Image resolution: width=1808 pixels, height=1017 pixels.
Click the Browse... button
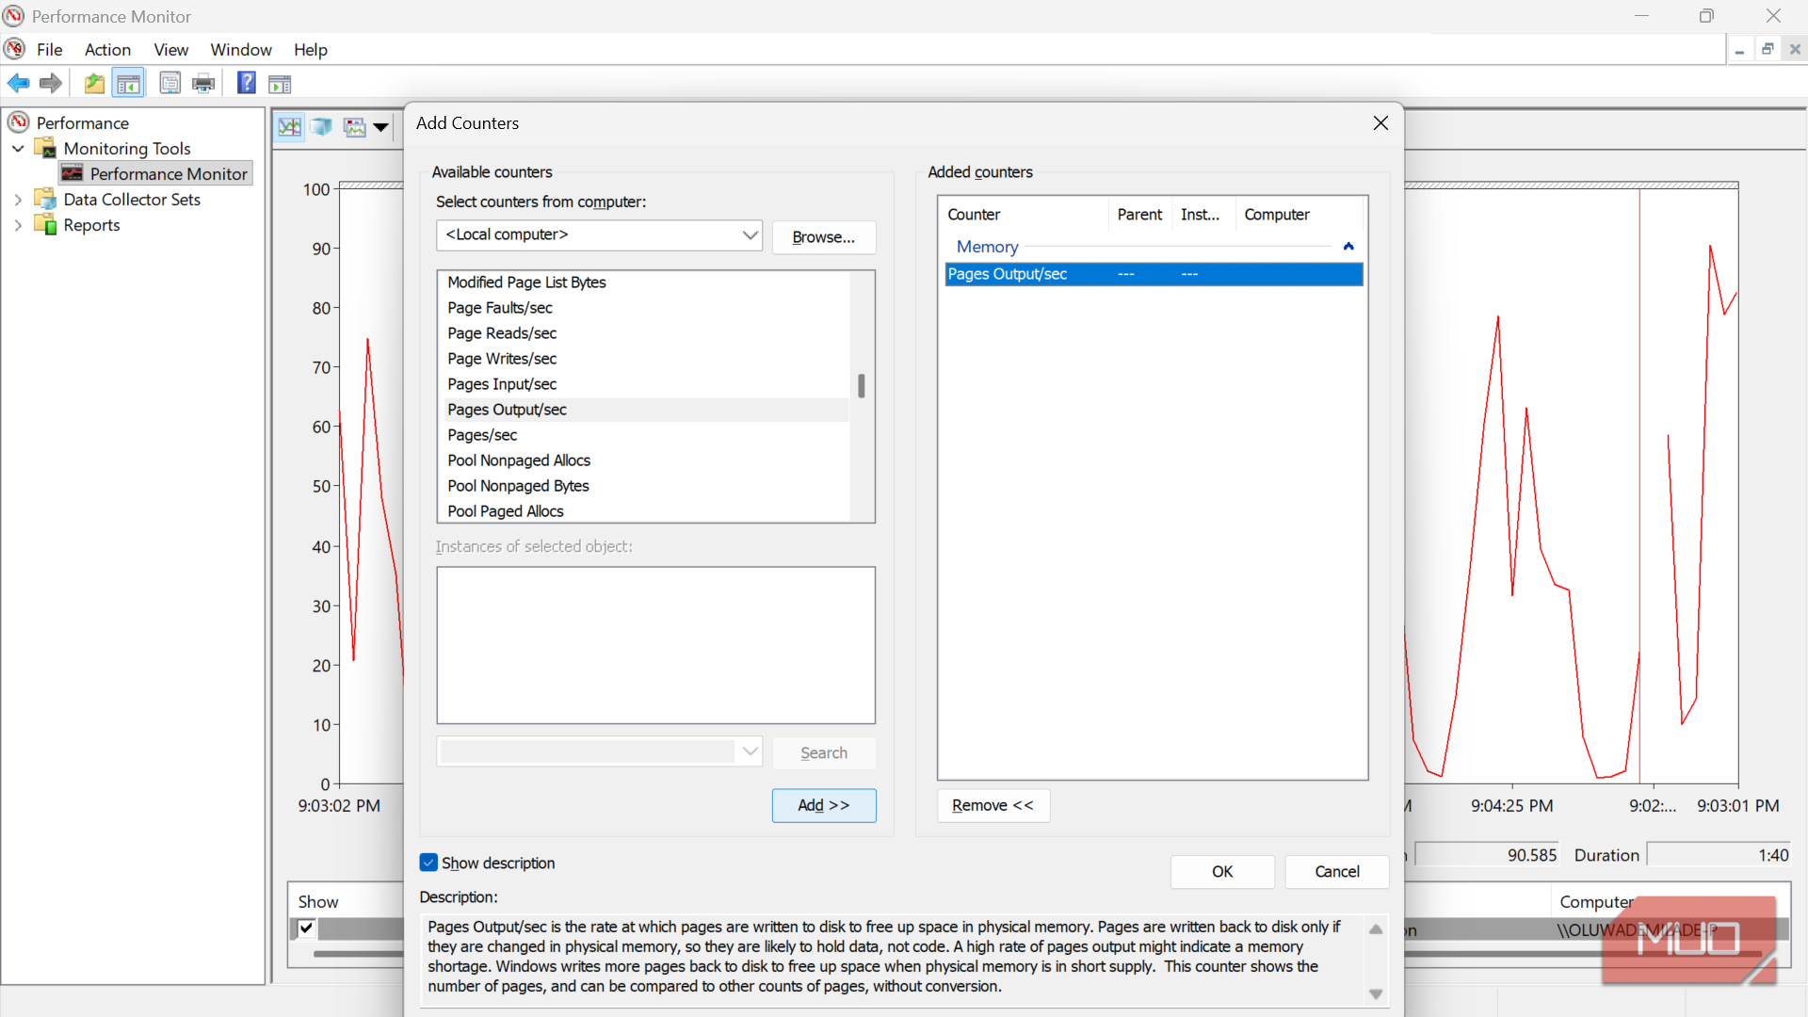(x=824, y=237)
